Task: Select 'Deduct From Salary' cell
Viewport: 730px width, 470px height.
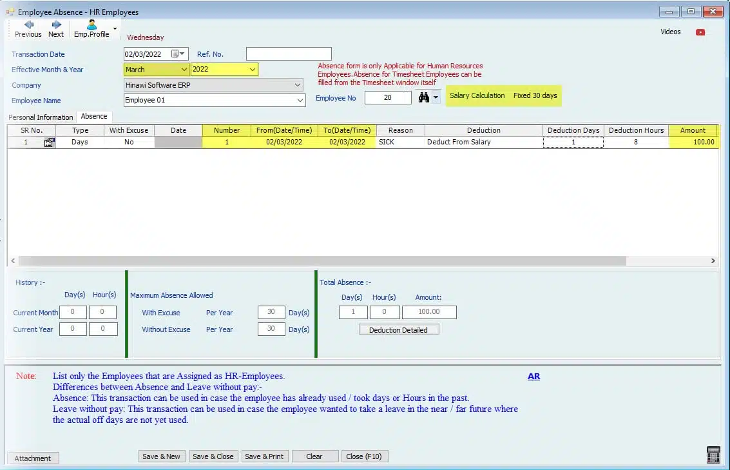Action: (484, 142)
